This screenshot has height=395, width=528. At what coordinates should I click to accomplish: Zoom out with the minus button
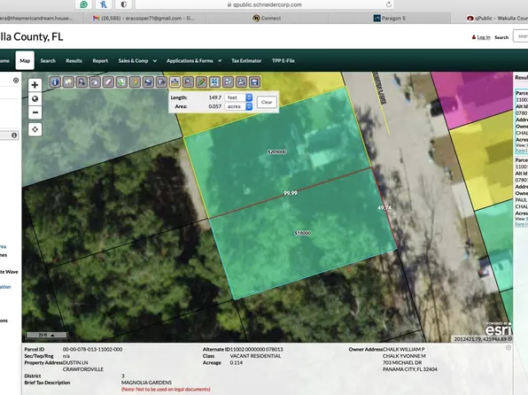pyautogui.click(x=35, y=112)
